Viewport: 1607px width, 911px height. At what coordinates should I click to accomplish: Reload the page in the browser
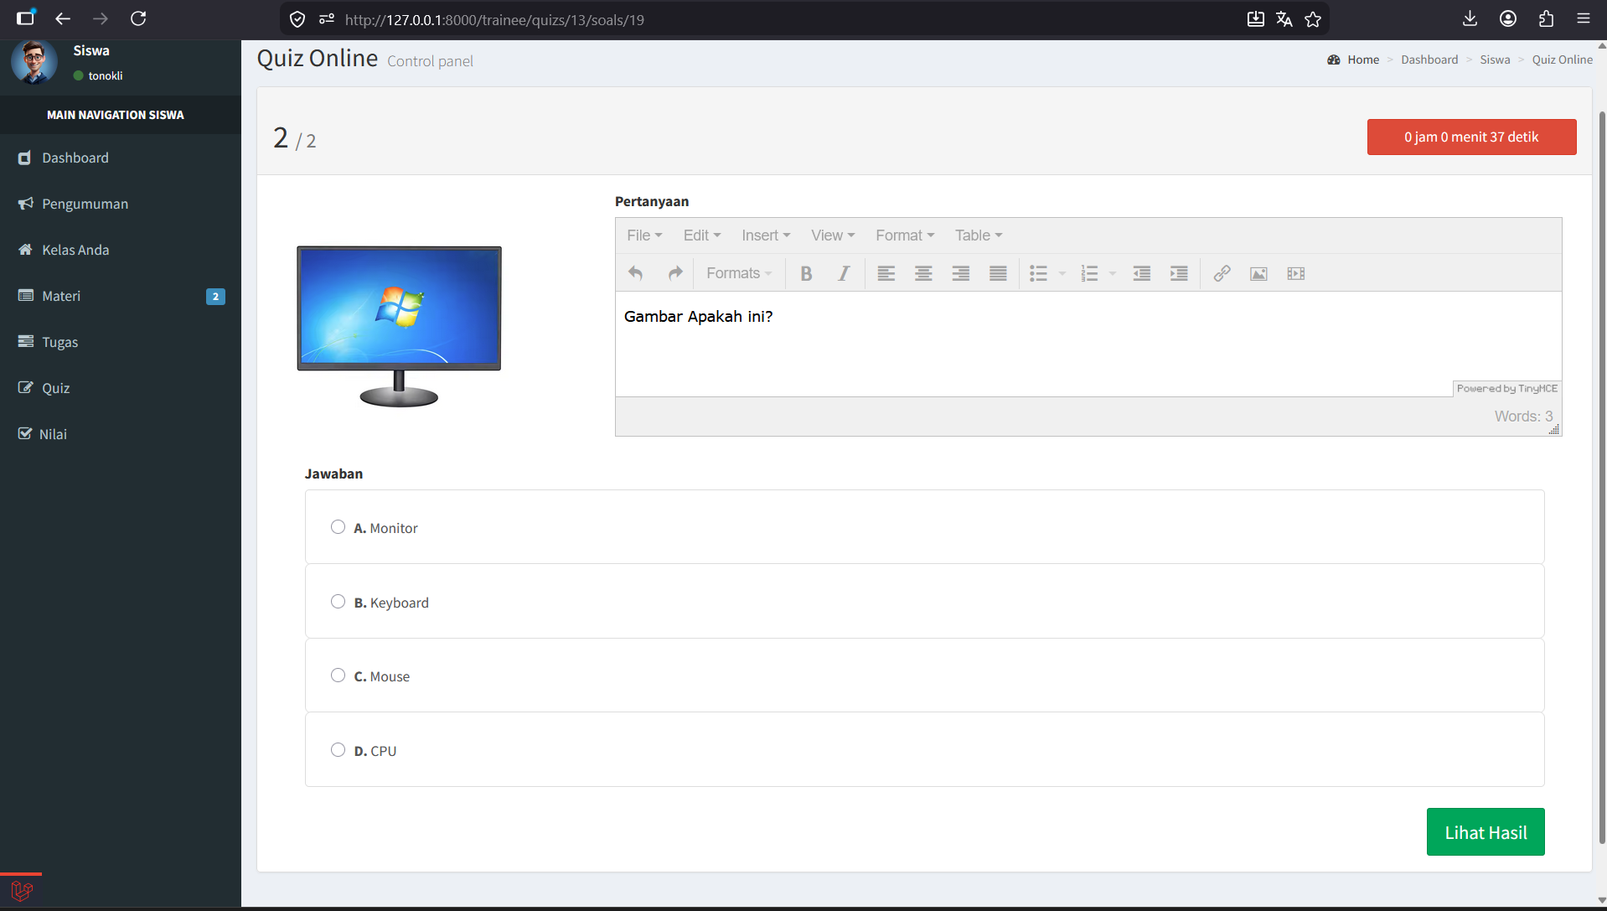(138, 18)
